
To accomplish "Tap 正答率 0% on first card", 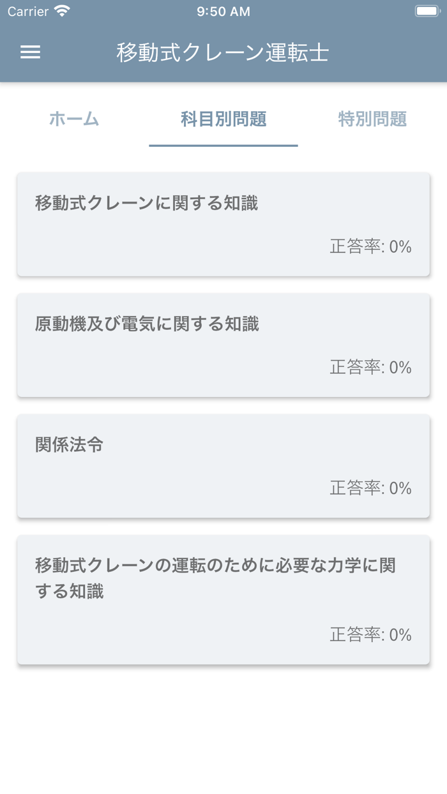I will pos(369,246).
